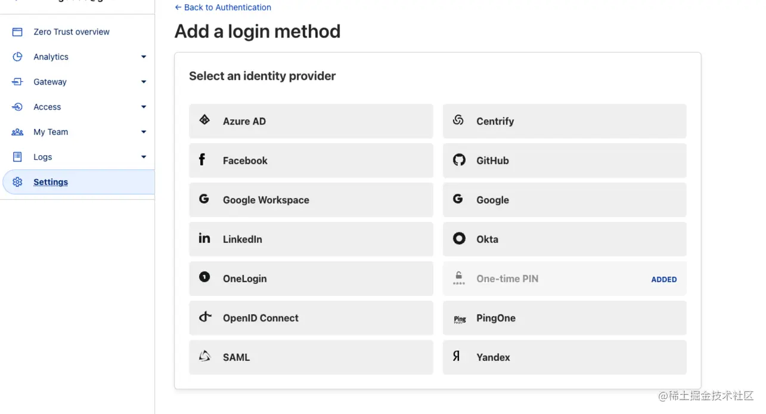This screenshot has height=414, width=766.
Task: Click the Settings gear icon in sidebar
Action: click(17, 182)
